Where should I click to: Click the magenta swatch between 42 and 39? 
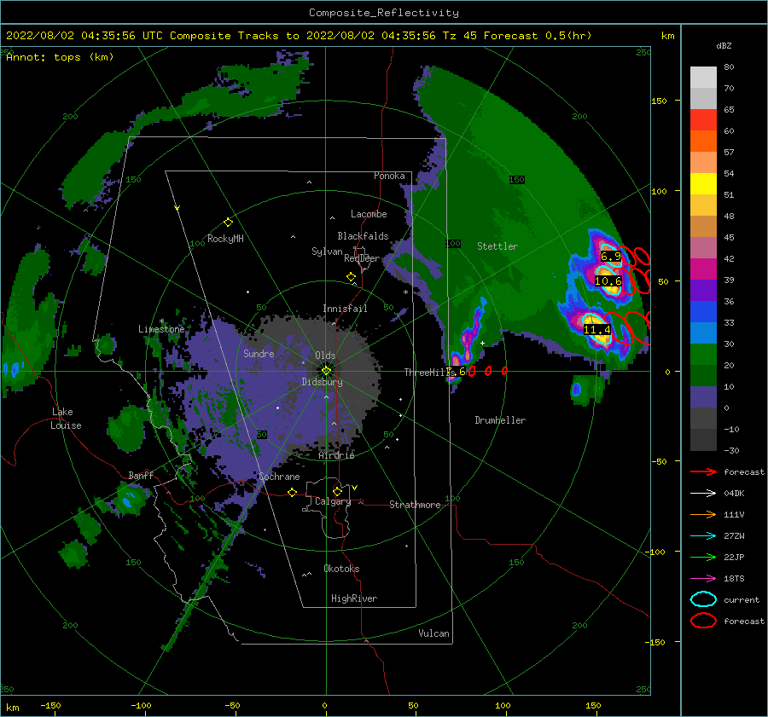703,269
